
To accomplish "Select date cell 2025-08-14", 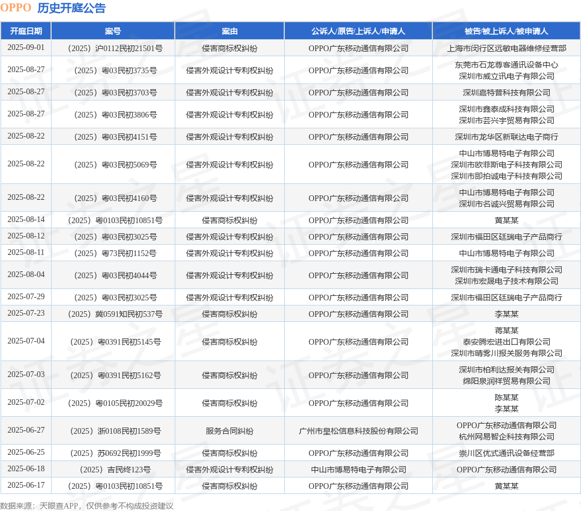I will 26,220.
